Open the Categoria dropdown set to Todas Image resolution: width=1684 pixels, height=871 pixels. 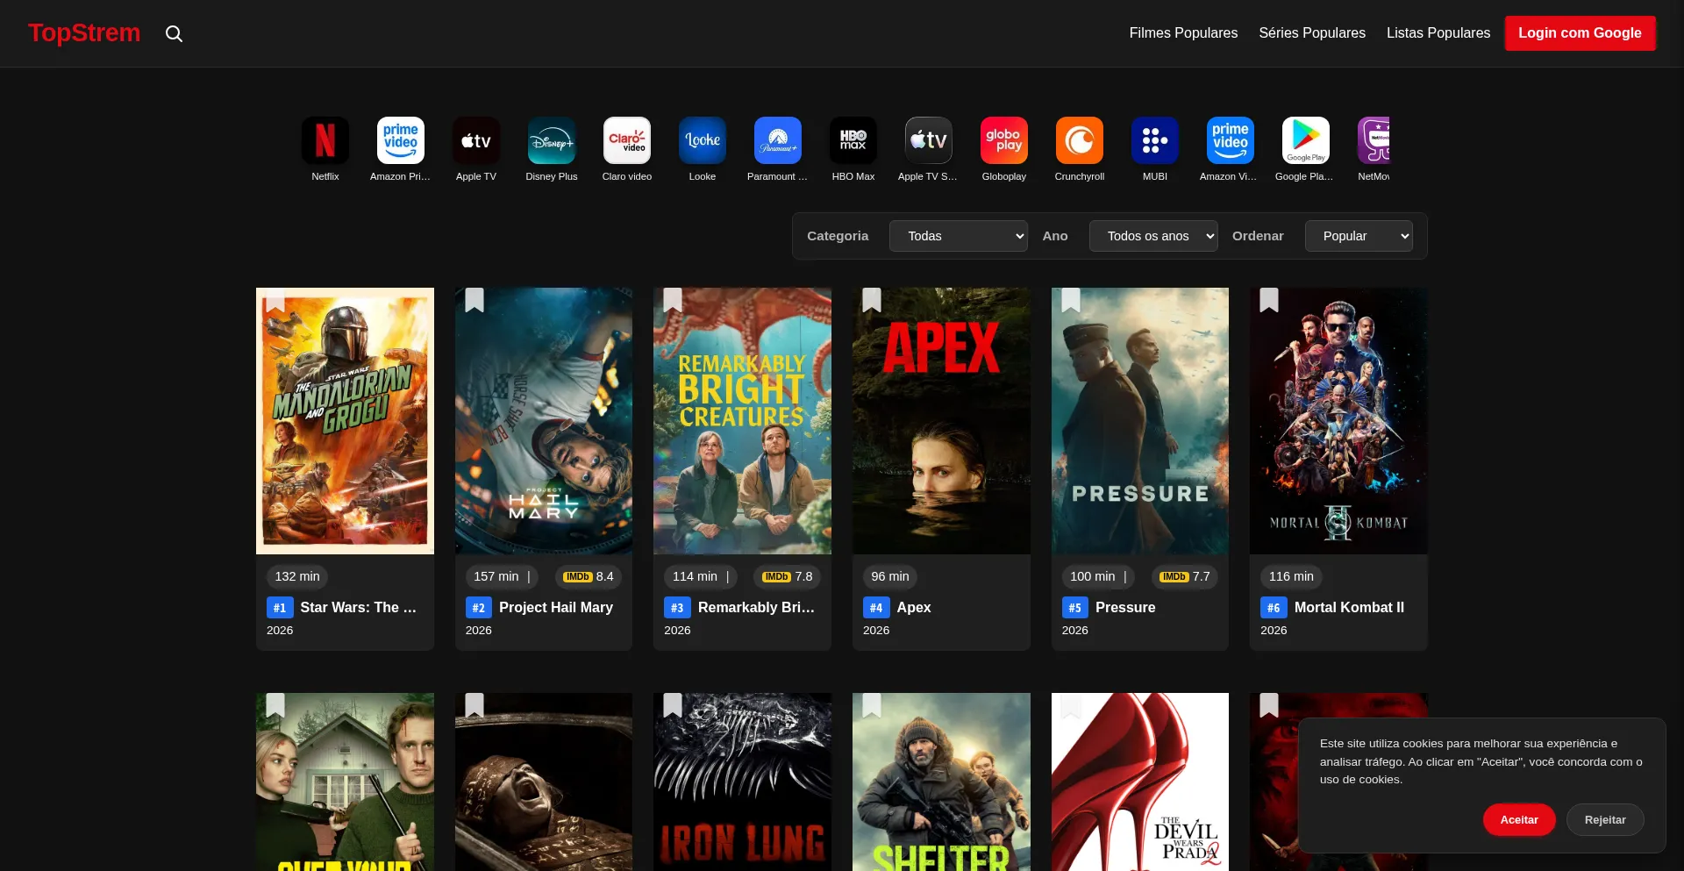958,236
